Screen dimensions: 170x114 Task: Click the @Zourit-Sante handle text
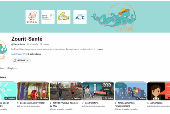tap(18, 44)
